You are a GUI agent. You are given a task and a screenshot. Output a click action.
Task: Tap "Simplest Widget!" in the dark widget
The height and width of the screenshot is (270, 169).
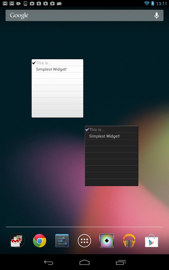(104, 136)
